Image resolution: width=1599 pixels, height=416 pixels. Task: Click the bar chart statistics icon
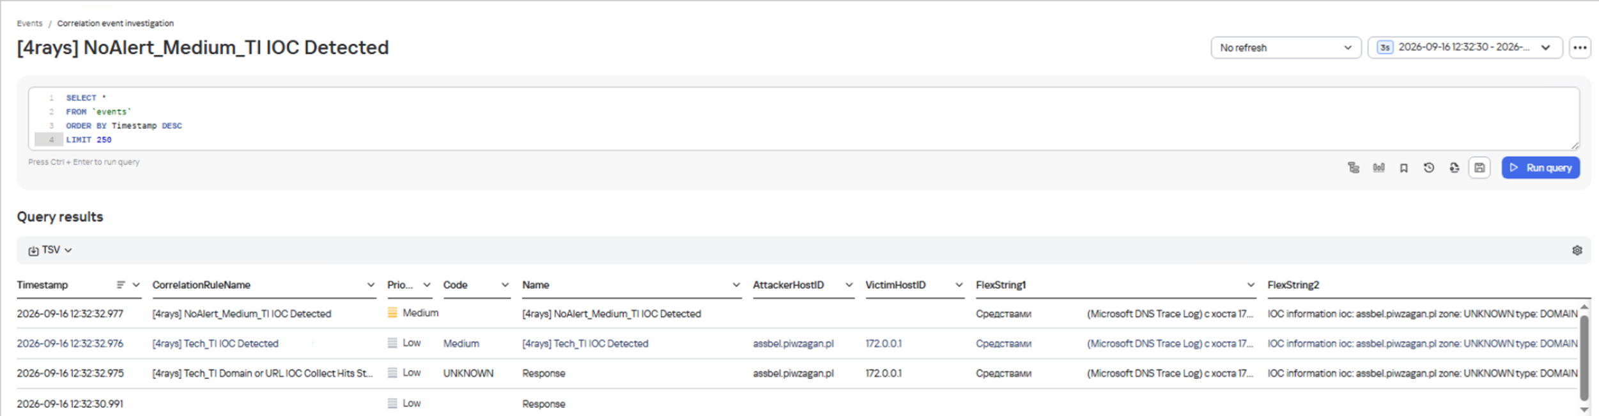(x=1379, y=168)
